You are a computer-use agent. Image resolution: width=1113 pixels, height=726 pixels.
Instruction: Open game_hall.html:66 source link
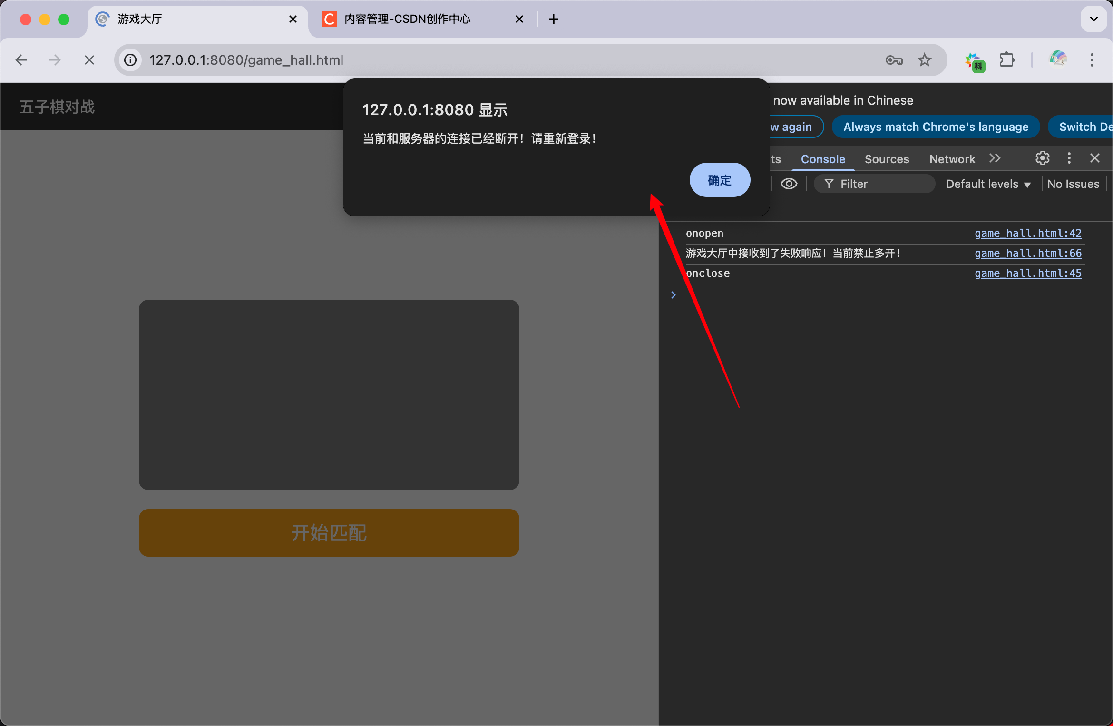(1028, 253)
